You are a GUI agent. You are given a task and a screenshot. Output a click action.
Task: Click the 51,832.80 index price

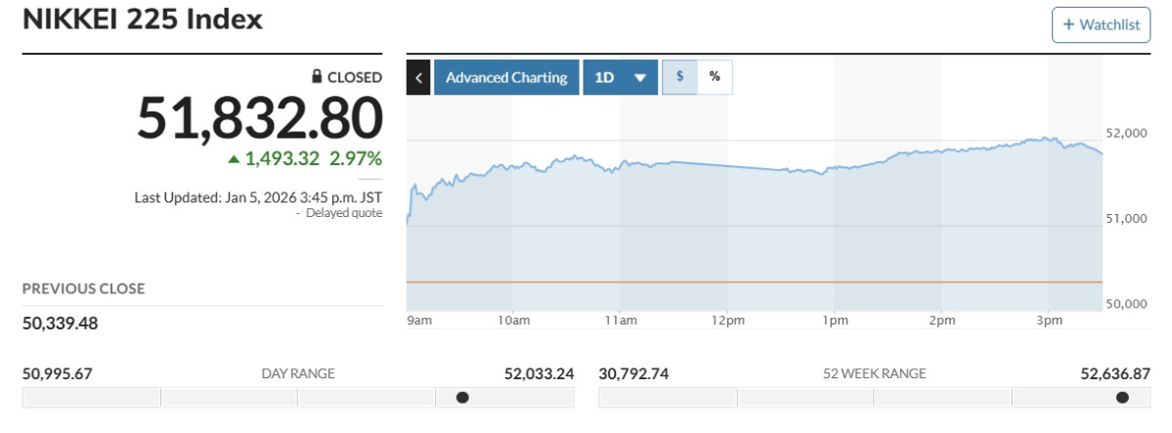pyautogui.click(x=259, y=119)
